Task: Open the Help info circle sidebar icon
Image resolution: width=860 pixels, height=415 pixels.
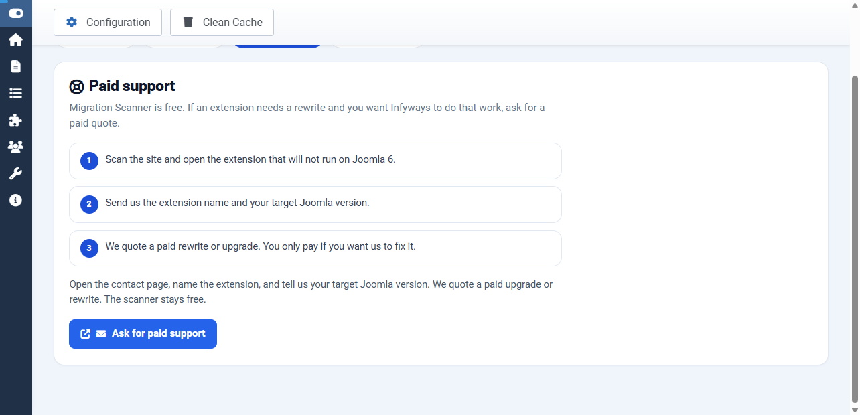Action: 15,200
